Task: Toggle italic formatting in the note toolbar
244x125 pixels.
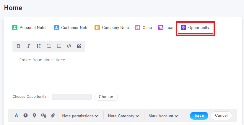Action: (28, 46)
